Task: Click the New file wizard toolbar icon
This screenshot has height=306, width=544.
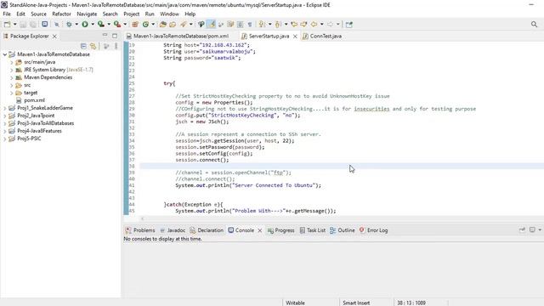Action: [x=8, y=25]
